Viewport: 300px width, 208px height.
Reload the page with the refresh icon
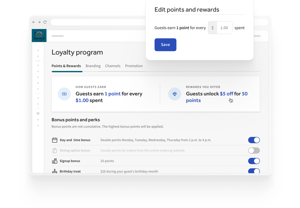click(45, 22)
